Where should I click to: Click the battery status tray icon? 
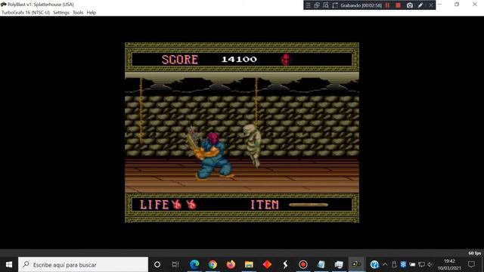[412, 264]
